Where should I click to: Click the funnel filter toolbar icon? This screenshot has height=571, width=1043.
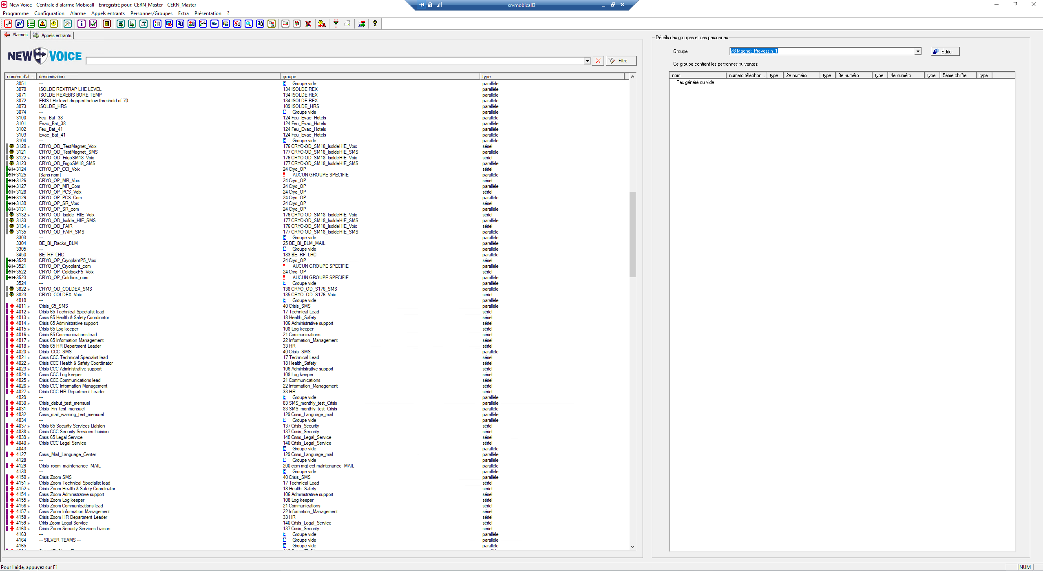pos(336,24)
